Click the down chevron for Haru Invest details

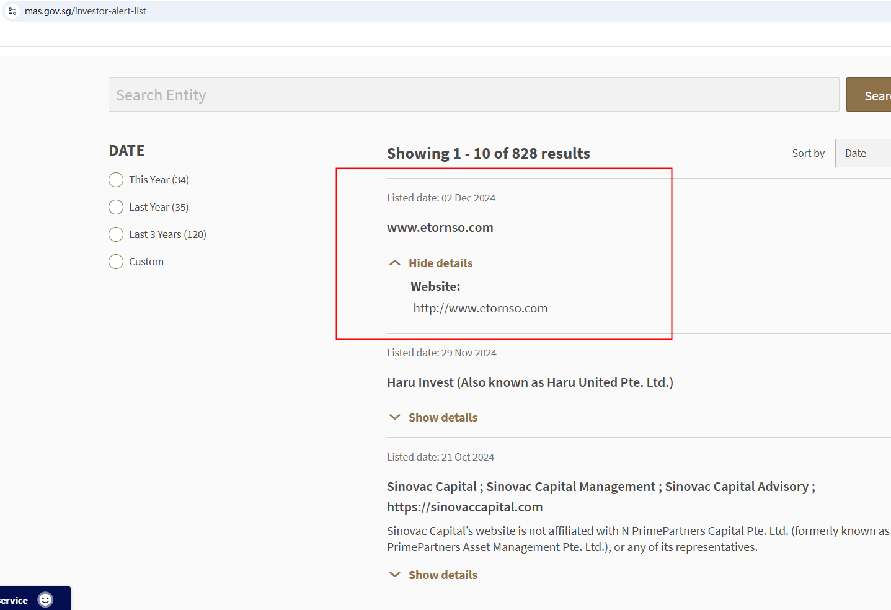tap(394, 417)
